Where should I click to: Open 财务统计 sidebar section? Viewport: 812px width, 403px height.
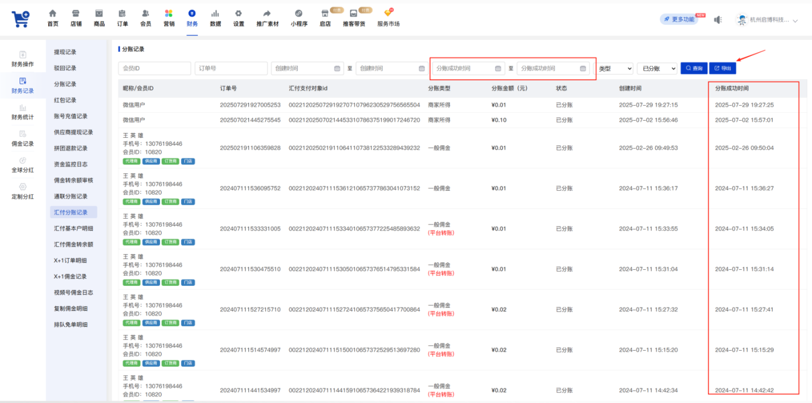tap(23, 112)
